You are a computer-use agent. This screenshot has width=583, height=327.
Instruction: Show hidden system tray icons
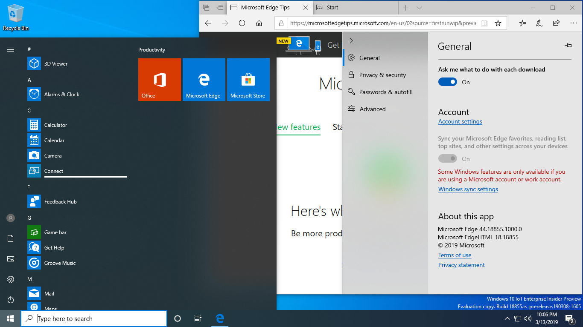pos(507,318)
